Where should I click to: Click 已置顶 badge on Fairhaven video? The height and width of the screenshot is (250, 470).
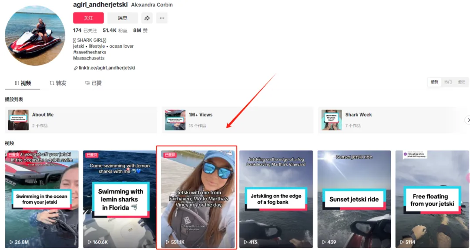170,155
